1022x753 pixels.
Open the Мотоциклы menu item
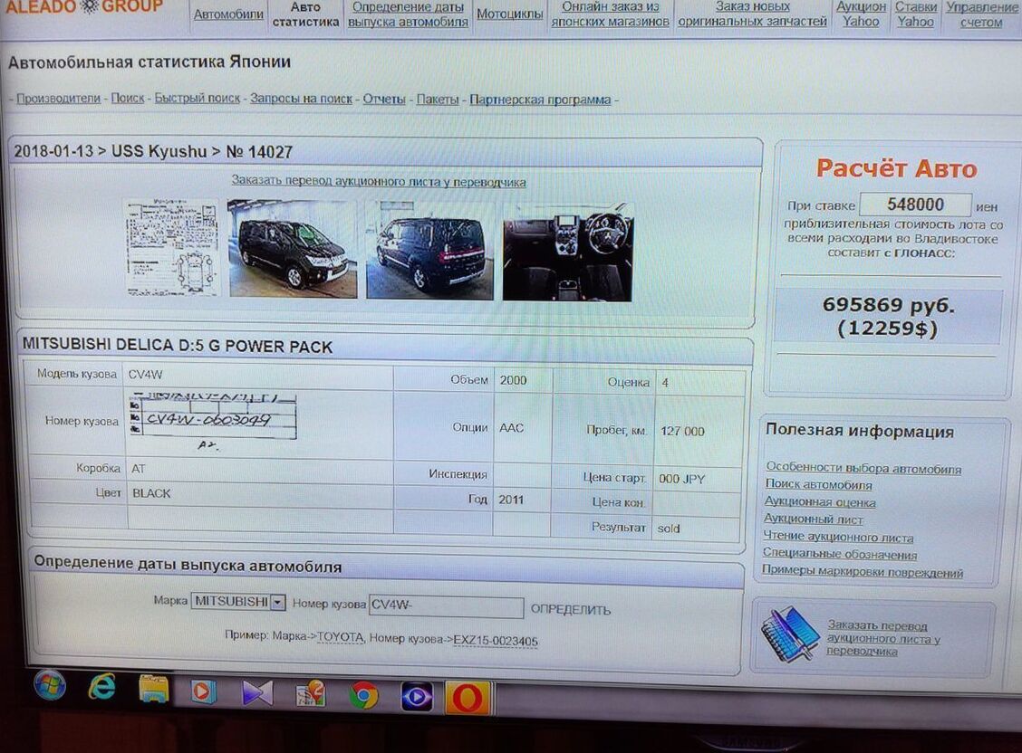[510, 14]
